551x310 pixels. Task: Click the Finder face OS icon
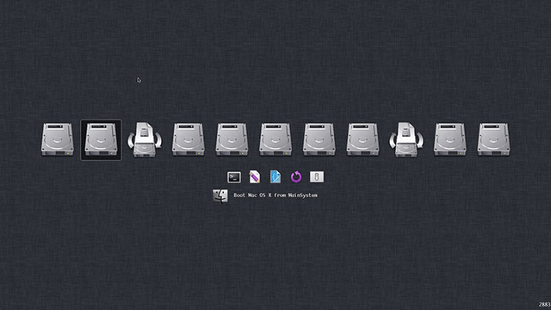pyautogui.click(x=220, y=195)
